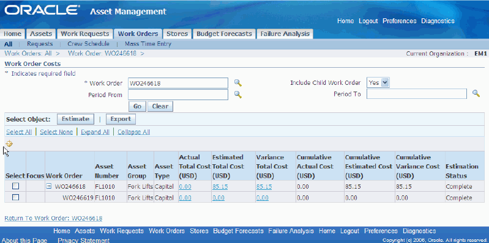
Task: Select the Requests subtab
Action: point(40,44)
